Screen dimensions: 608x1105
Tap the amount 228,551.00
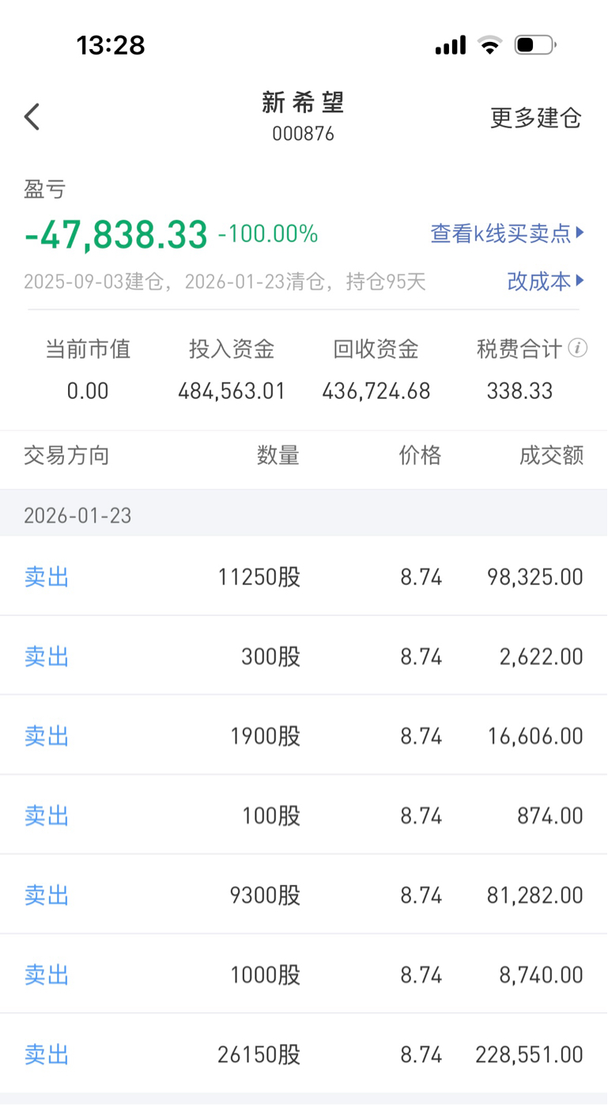click(530, 1054)
